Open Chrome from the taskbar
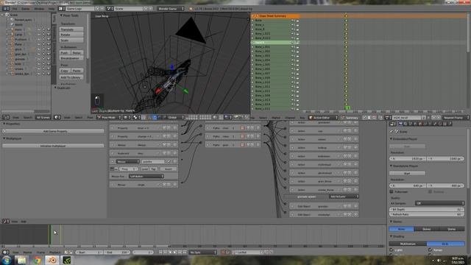 click(38, 260)
